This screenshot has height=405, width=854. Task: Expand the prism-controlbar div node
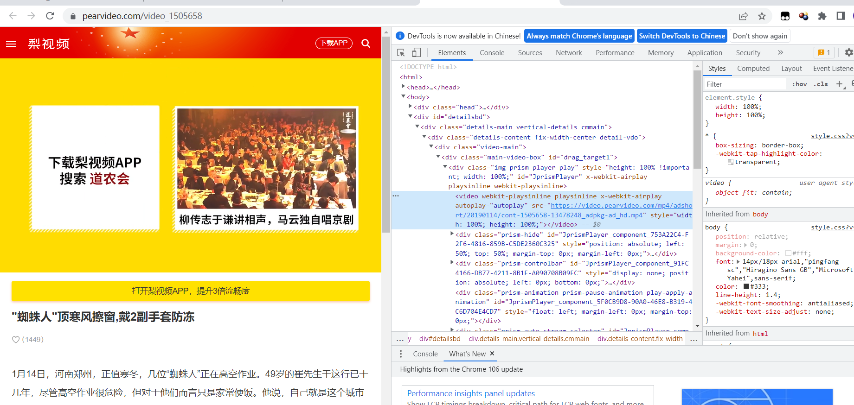pyautogui.click(x=452, y=263)
